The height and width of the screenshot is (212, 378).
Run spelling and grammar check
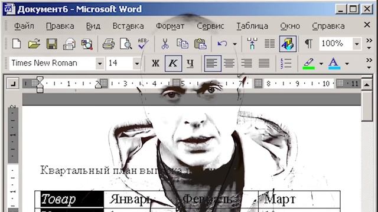[x=143, y=44]
